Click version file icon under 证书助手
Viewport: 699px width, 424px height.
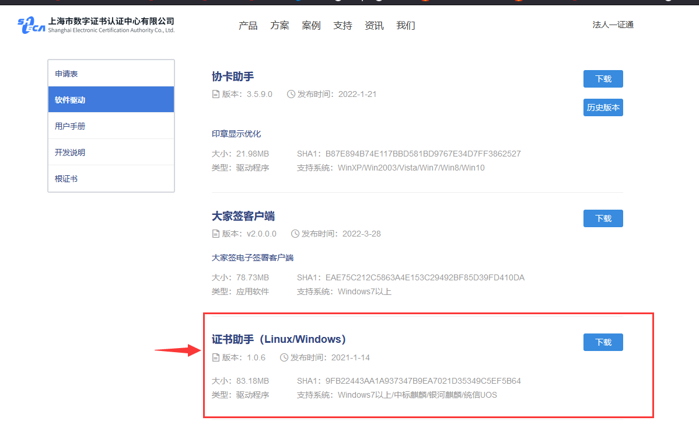[x=216, y=357]
